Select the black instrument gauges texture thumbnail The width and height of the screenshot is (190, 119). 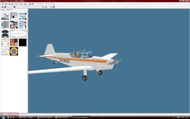(x=5, y=34)
